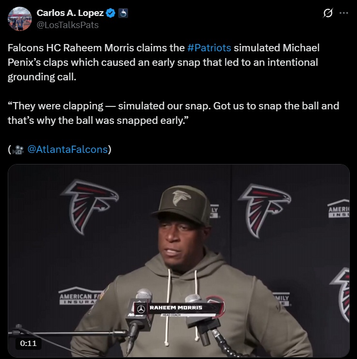Click the tweet text about intentional grounding

point(163,62)
